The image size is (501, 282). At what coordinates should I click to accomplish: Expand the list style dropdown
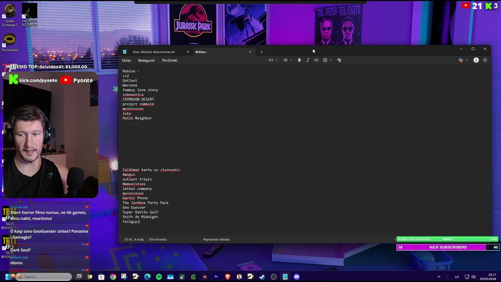click(288, 60)
